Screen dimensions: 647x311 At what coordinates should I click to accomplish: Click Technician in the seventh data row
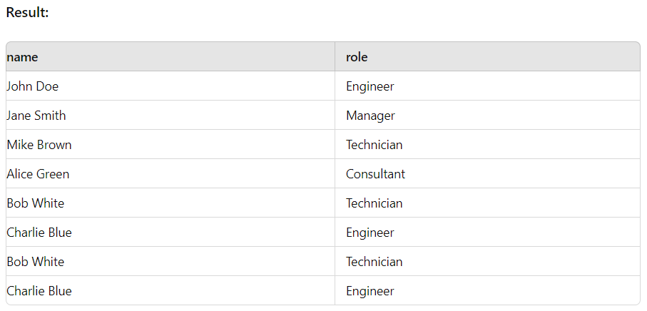(487, 262)
